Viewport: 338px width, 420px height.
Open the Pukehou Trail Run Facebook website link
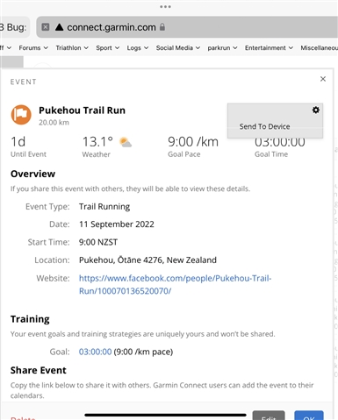pos(175,284)
